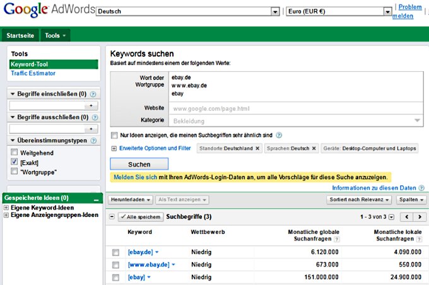Open the Tools tab menu
Viewport: 429px width, 285px height.
point(56,35)
